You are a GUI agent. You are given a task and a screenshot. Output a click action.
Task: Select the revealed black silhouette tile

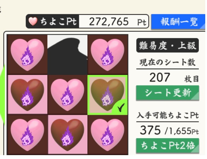coord(68,55)
